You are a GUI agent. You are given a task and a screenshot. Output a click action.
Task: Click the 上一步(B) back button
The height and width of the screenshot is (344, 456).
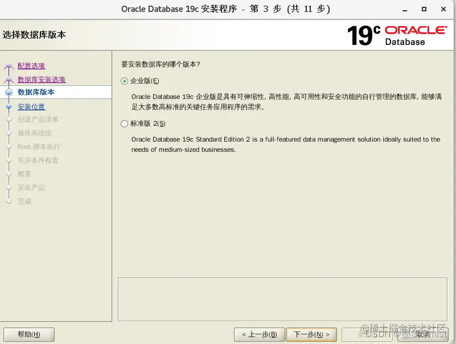coord(259,334)
